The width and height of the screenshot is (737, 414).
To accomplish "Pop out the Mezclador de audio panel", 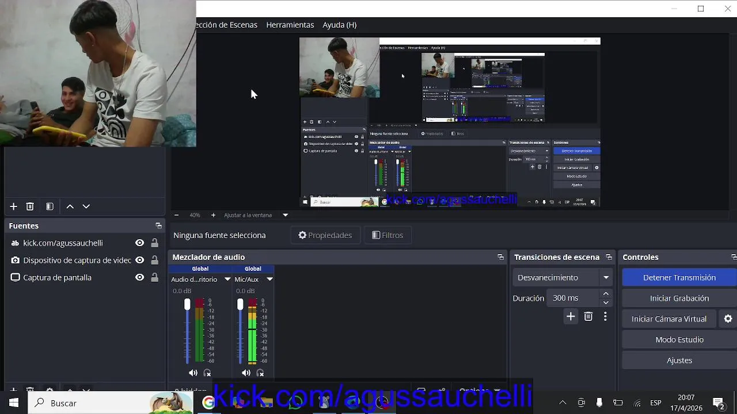I will (500, 257).
